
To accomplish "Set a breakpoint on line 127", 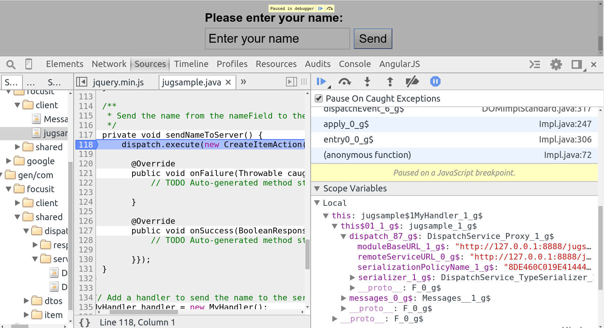I will coord(86,231).
